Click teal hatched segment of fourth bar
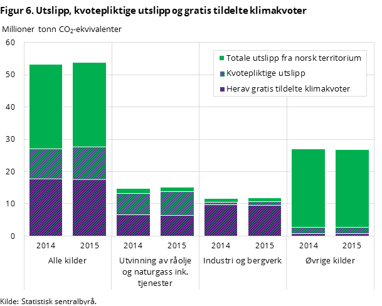This screenshot has width=382, height=306. click(177, 203)
